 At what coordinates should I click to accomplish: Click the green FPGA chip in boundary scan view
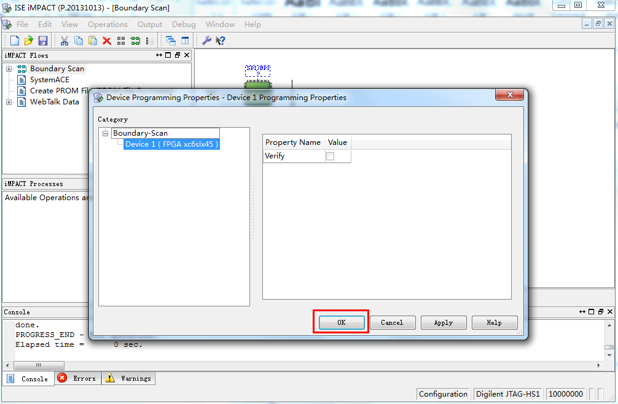coord(258,84)
